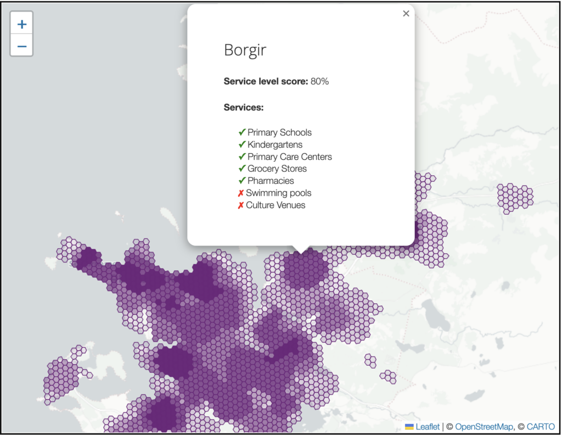Click red X beside Culture Venues
The image size is (562, 435).
[240, 205]
